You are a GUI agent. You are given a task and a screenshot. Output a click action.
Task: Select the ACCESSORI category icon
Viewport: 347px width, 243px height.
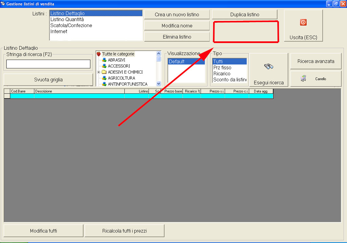(104, 66)
